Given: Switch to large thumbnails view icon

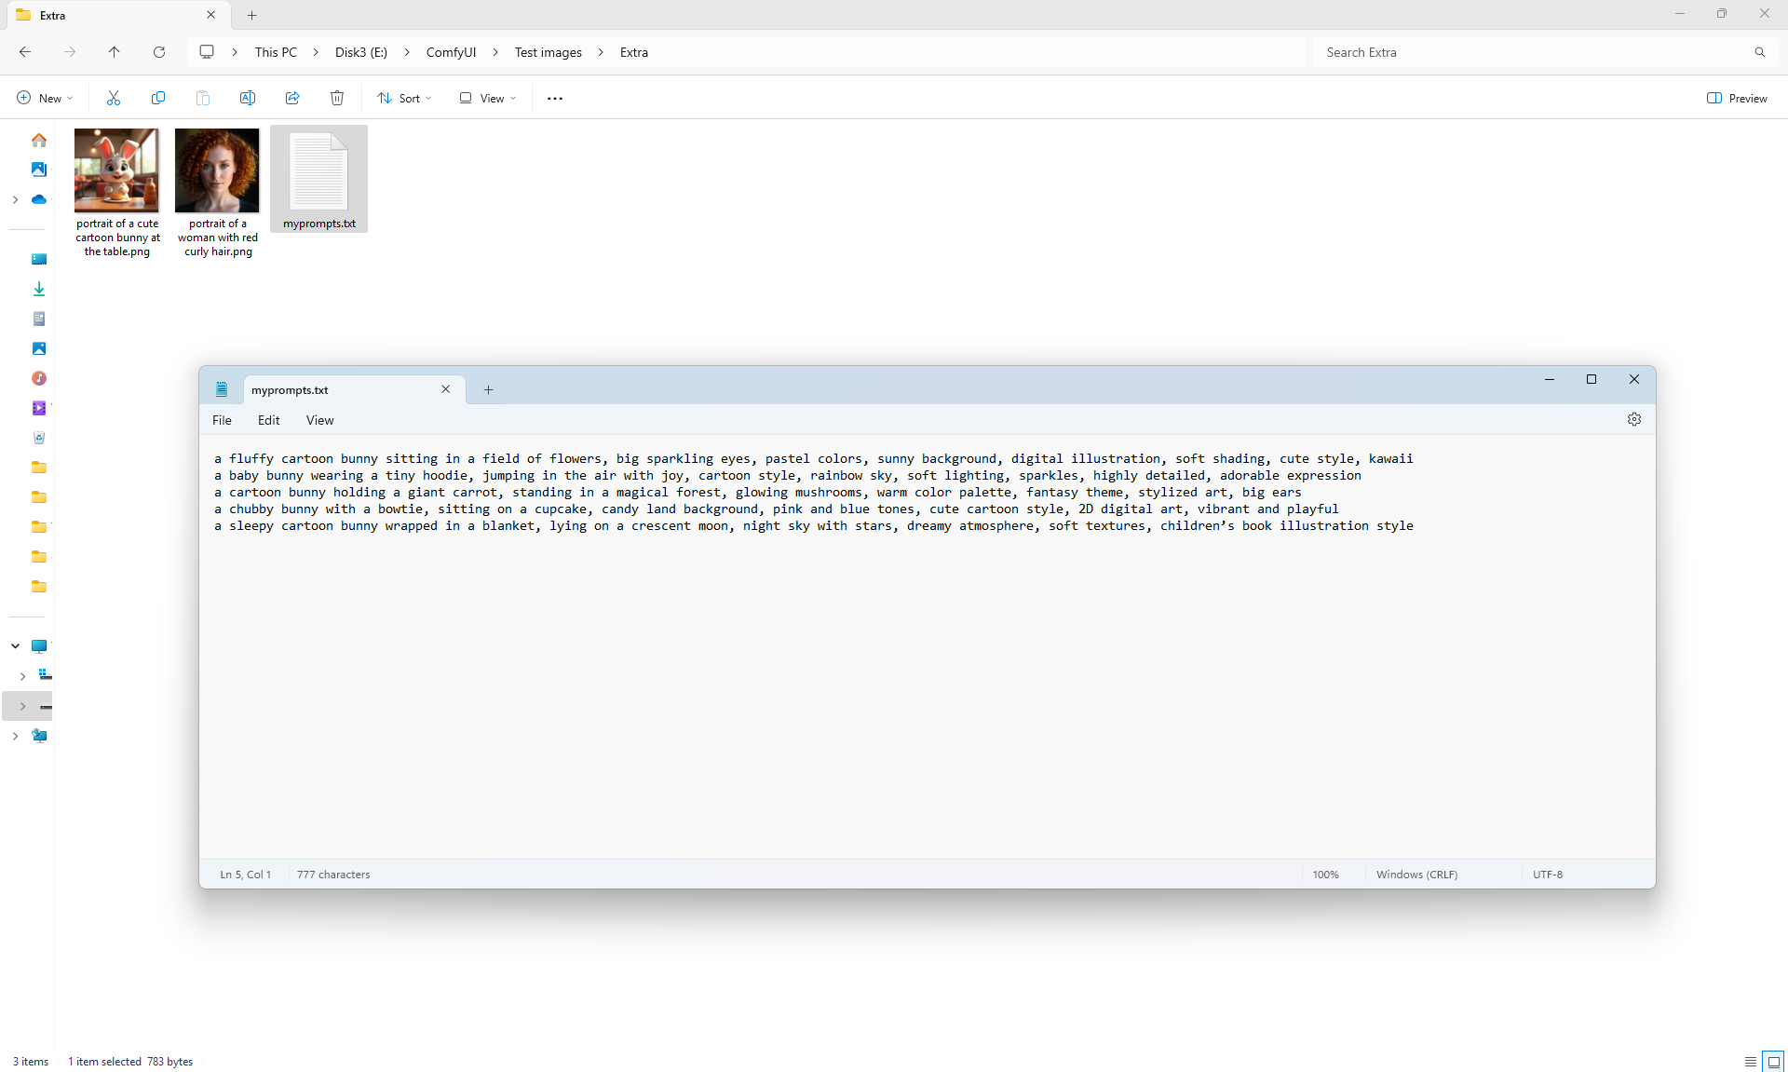Looking at the screenshot, I should tap(1774, 1062).
